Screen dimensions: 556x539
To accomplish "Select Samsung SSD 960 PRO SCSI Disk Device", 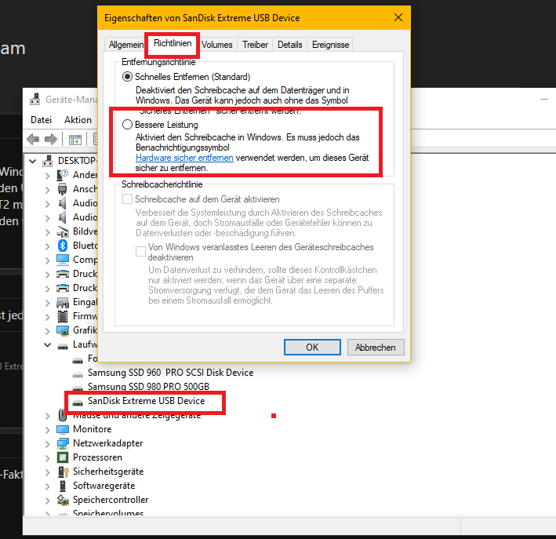I will 170,373.
